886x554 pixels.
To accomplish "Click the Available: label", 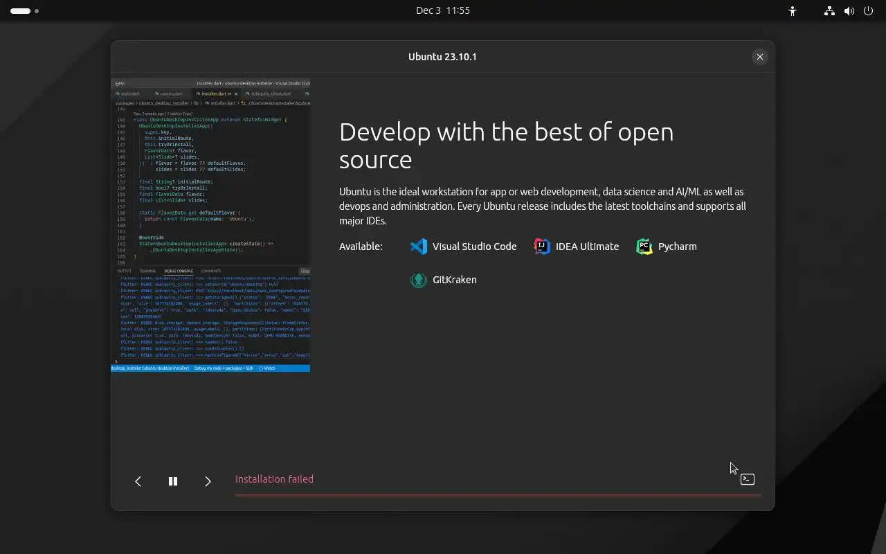I will tap(361, 247).
